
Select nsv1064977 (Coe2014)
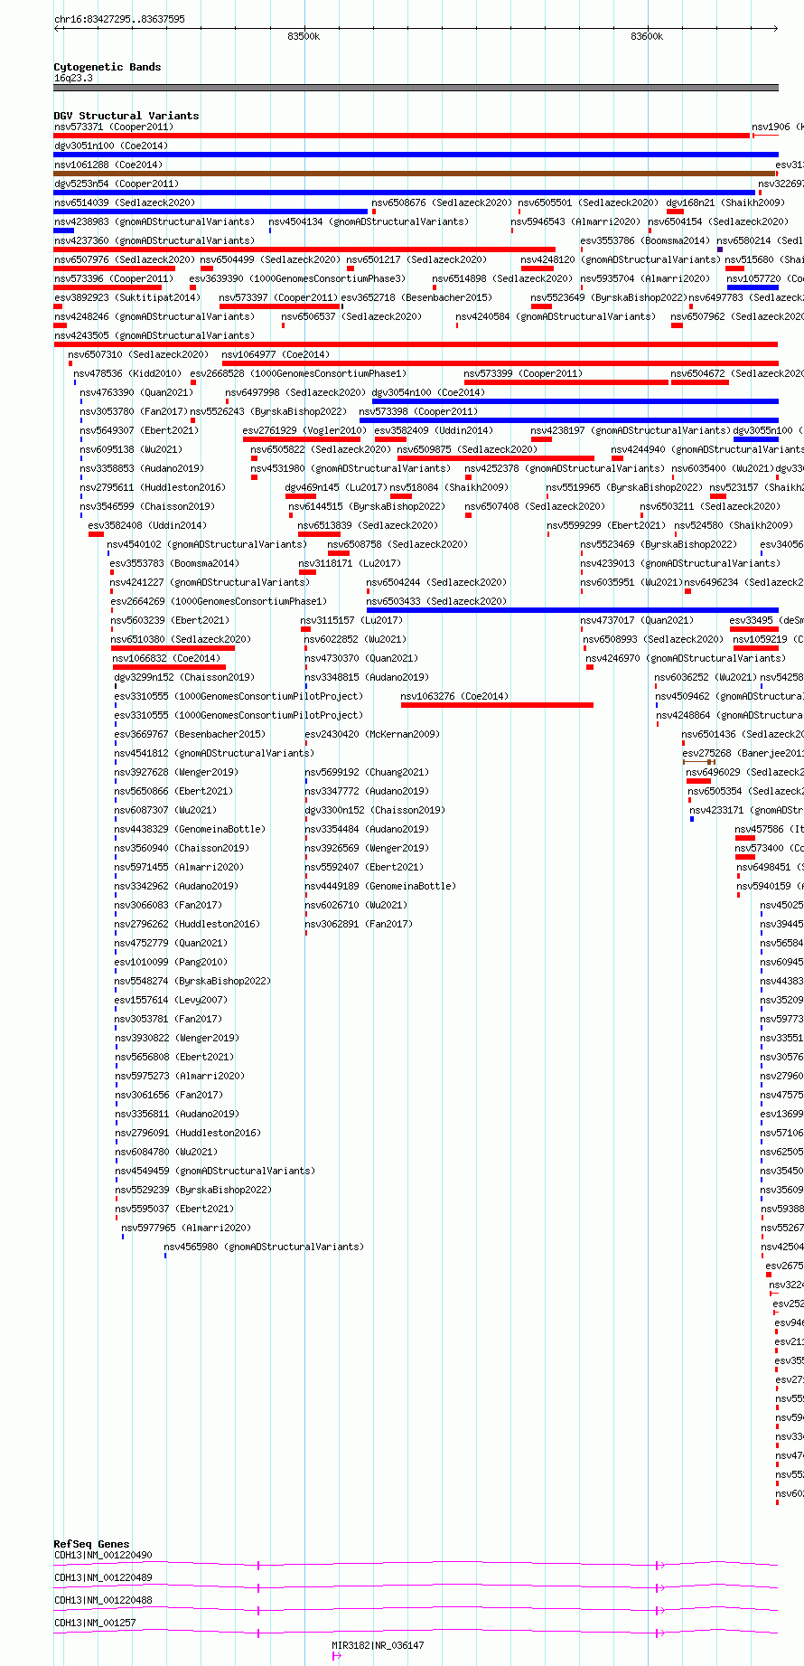pos(276,354)
